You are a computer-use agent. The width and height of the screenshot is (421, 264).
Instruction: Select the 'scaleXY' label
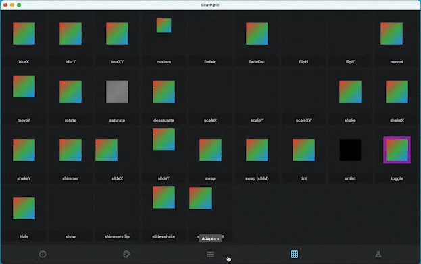coord(303,120)
